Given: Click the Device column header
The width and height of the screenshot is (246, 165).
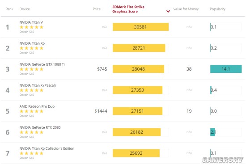Looking at the screenshot, I should tap(25, 9).
